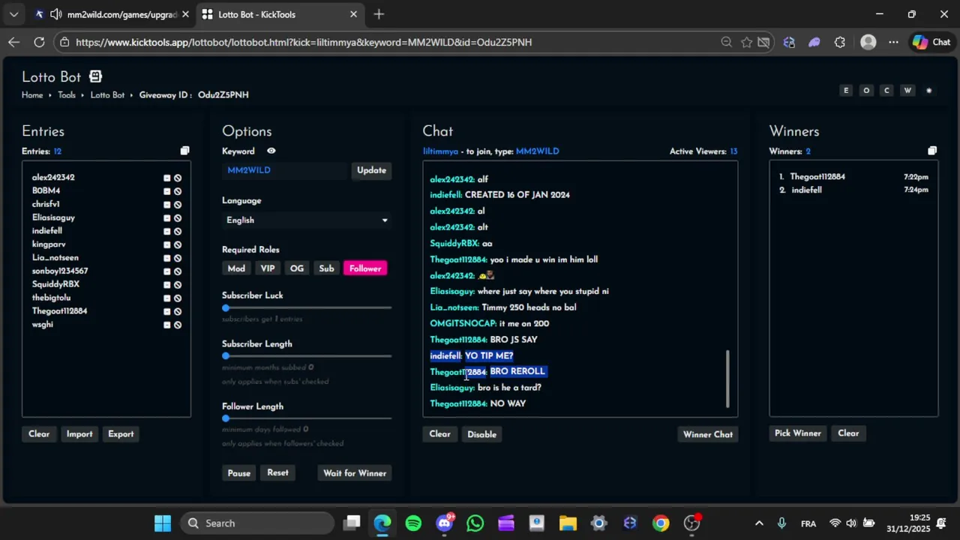Remove entry for Lia_notseen
The image size is (960, 540).
coord(167,258)
